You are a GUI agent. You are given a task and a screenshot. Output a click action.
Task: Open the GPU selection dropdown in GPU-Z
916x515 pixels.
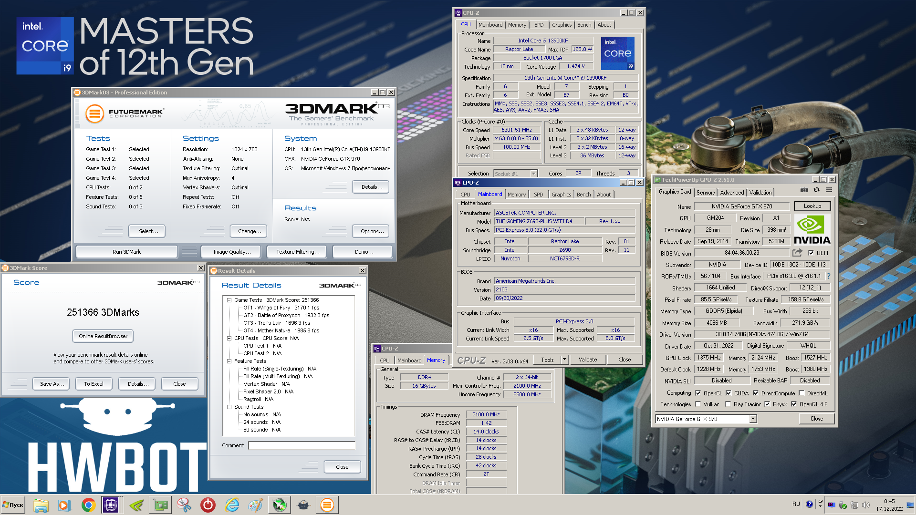753,419
